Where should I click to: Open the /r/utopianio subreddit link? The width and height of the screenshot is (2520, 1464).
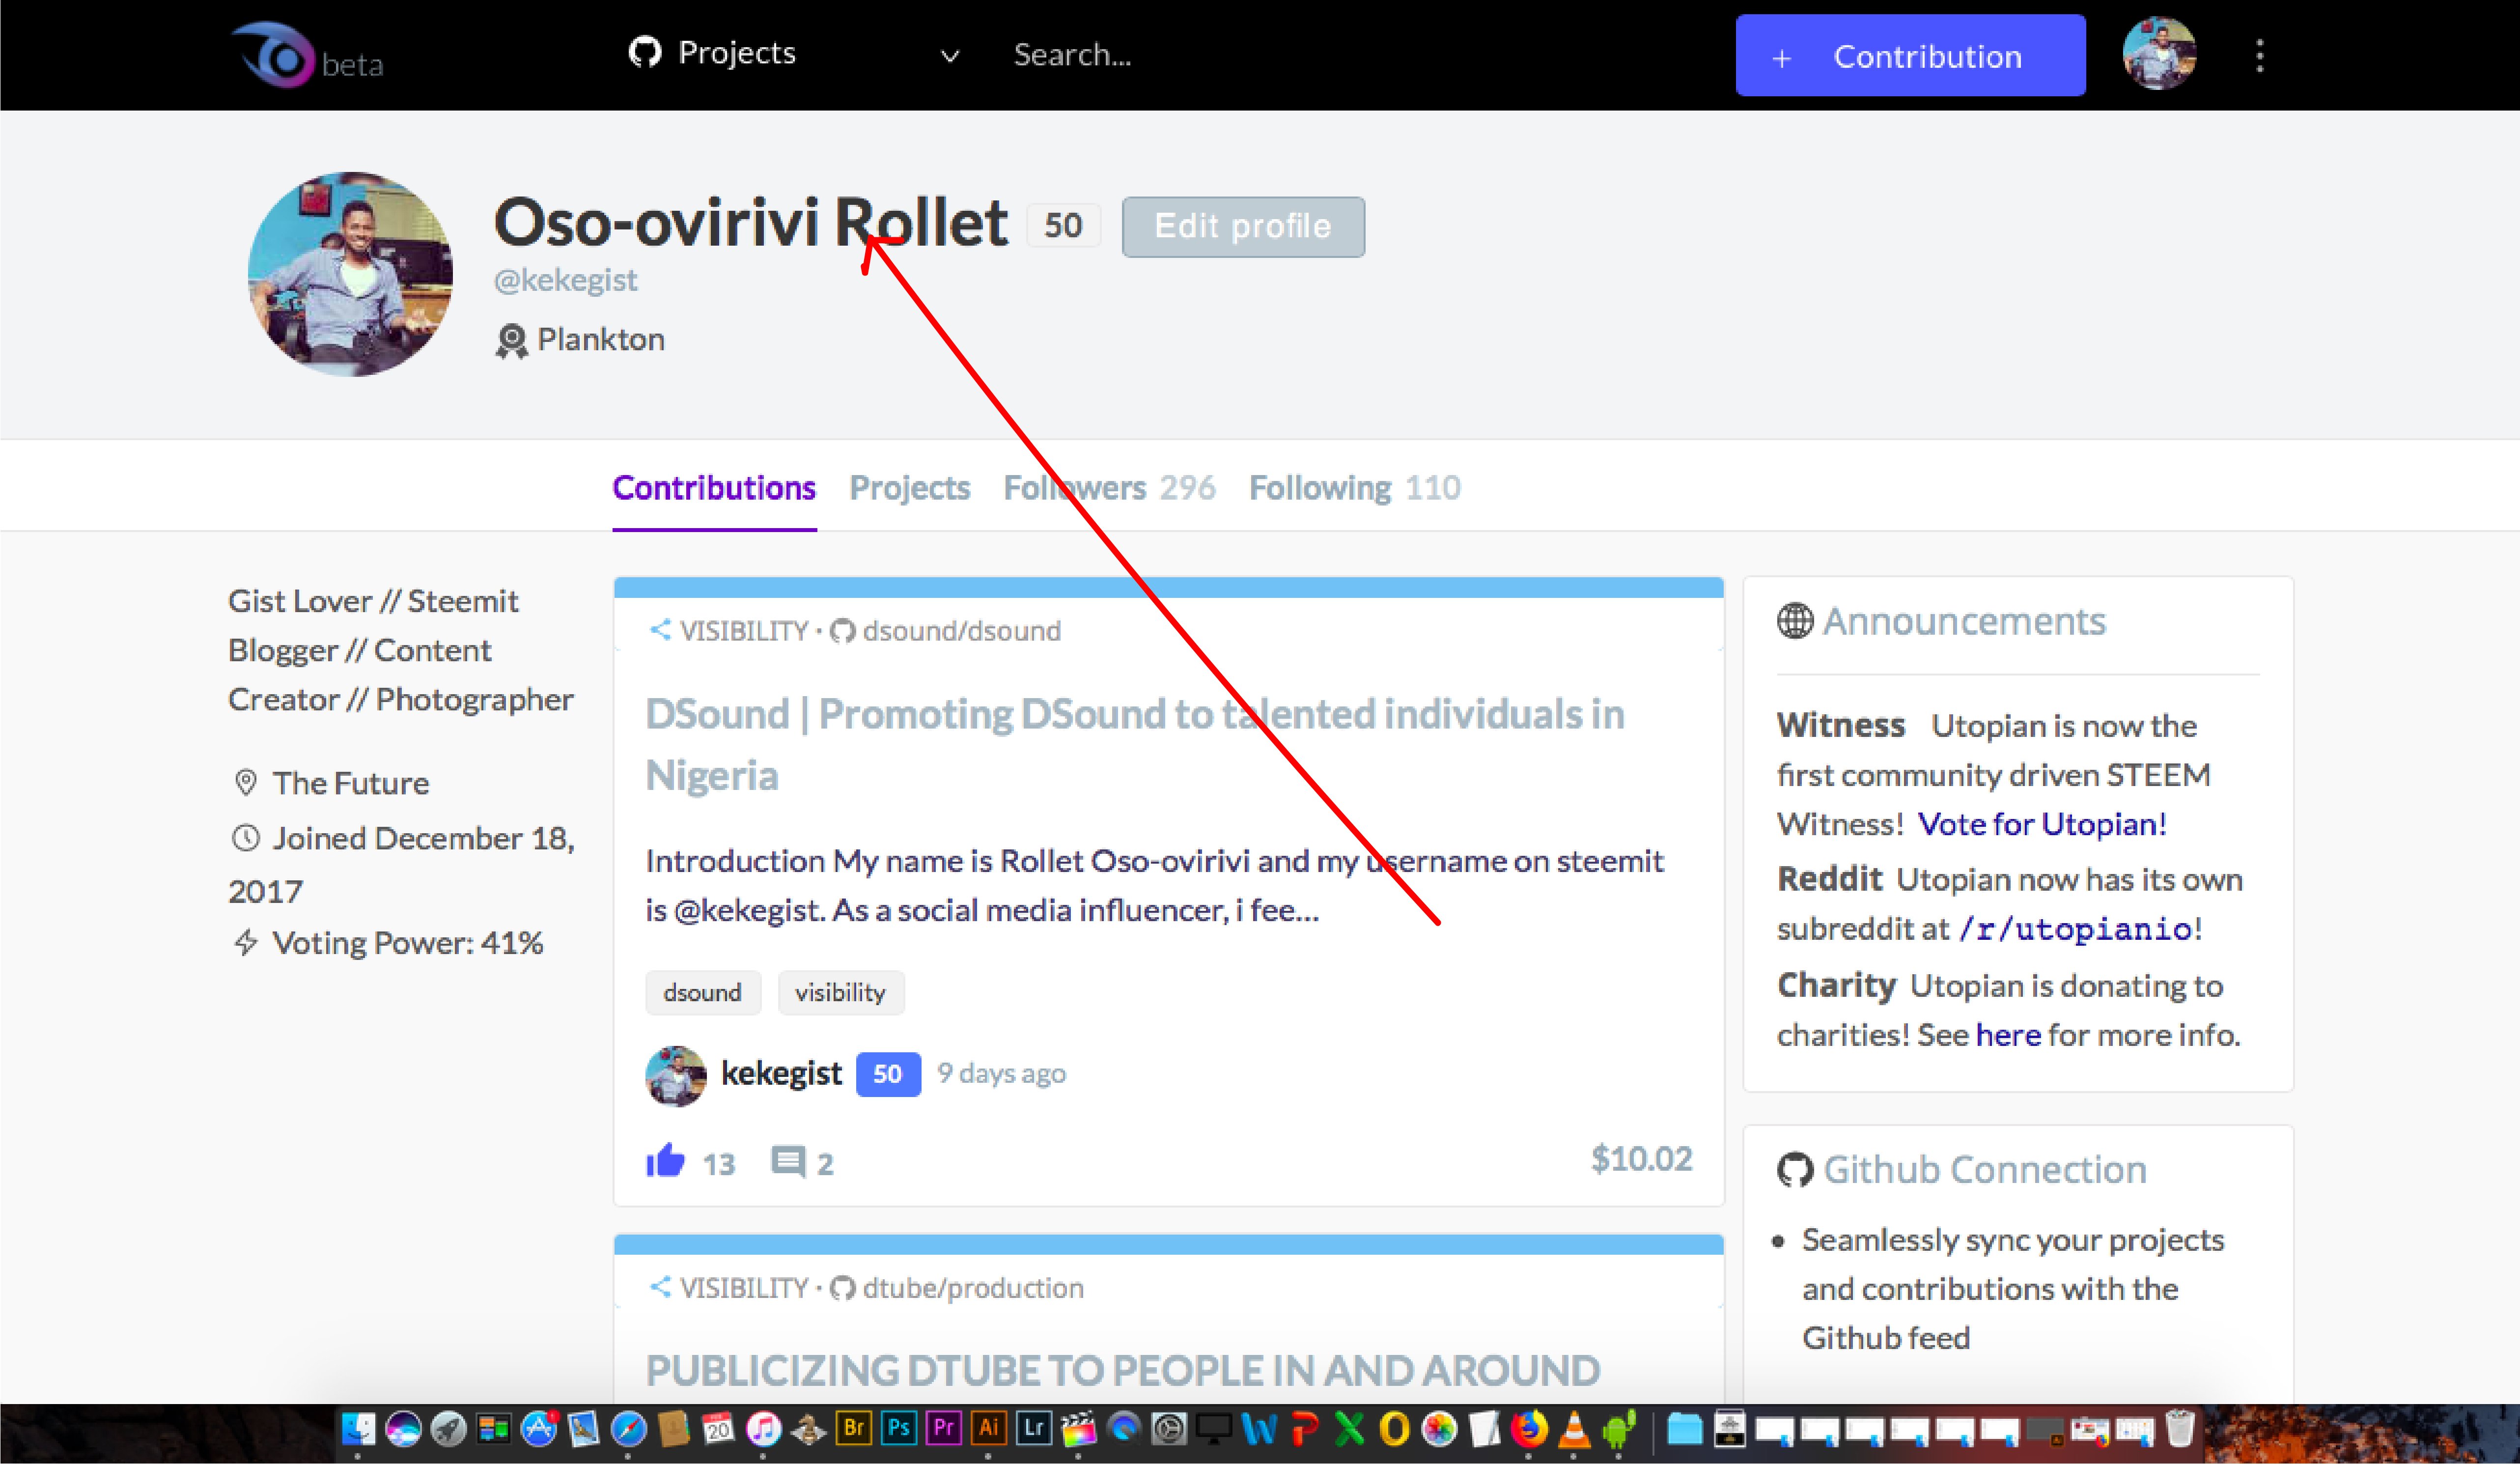click(x=2076, y=929)
